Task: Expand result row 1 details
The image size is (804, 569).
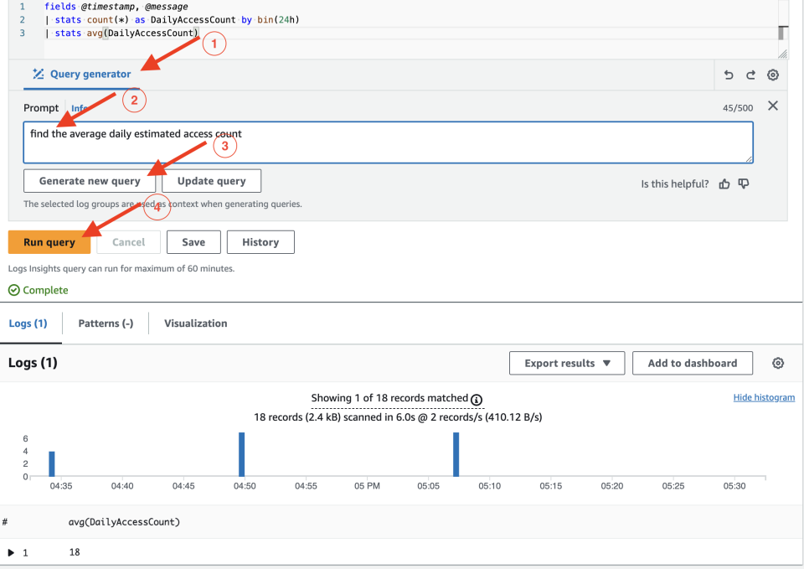Action: click(x=9, y=551)
